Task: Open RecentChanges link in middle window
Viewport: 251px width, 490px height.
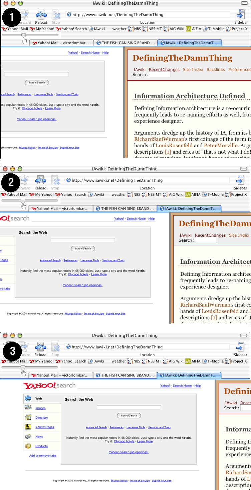Action: coord(210,235)
